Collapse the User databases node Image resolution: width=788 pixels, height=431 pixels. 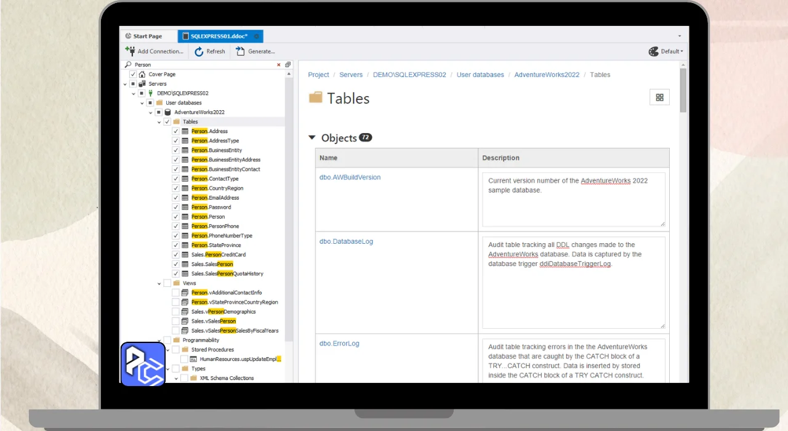(x=142, y=103)
